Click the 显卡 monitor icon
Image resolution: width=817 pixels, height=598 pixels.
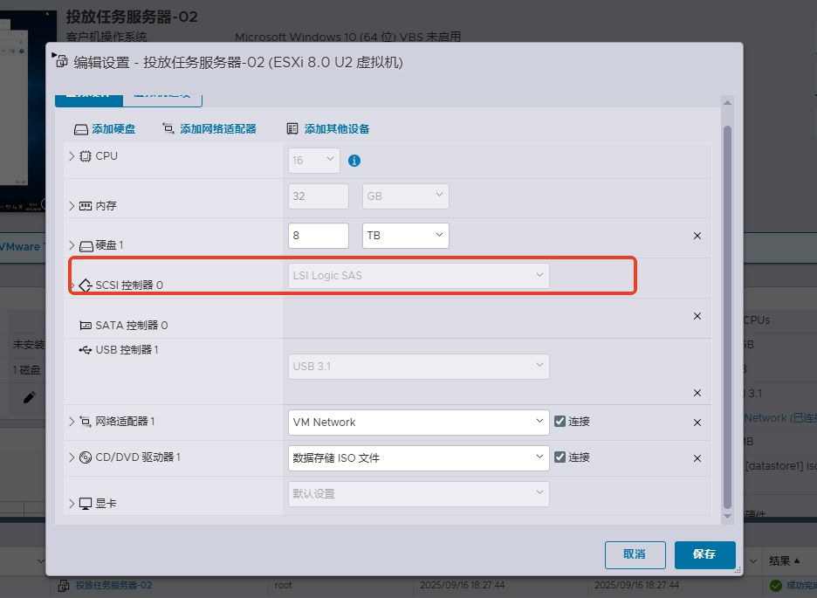tap(86, 504)
